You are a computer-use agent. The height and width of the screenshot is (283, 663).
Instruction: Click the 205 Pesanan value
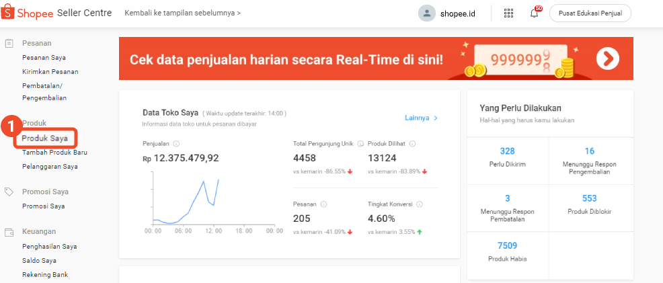point(301,218)
